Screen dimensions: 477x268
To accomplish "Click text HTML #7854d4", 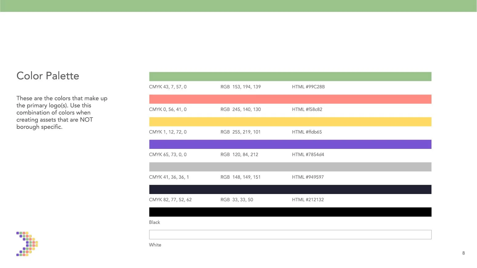I will [x=308, y=154].
